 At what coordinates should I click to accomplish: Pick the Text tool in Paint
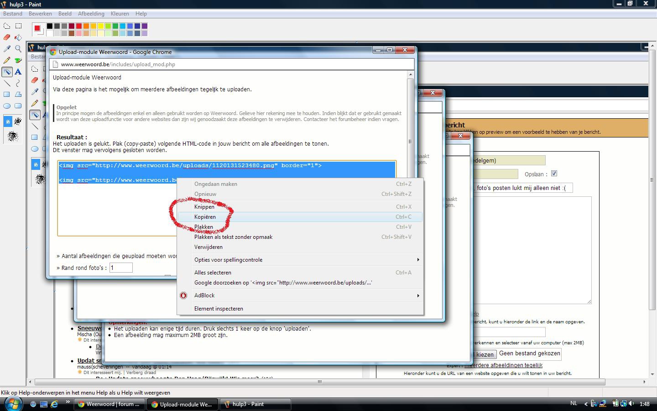tap(18, 72)
